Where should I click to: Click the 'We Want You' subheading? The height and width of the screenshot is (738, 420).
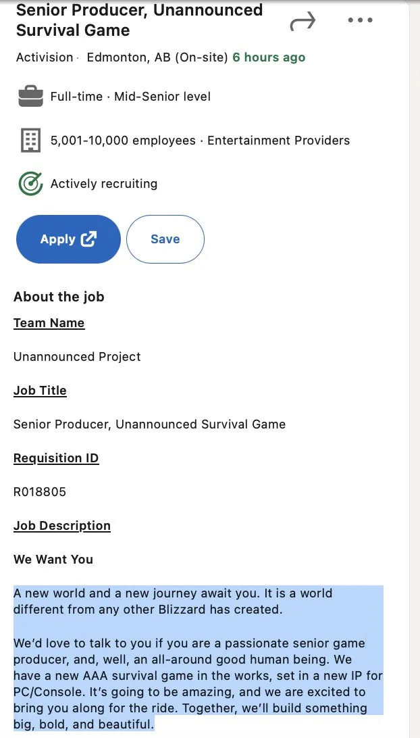pyautogui.click(x=53, y=560)
